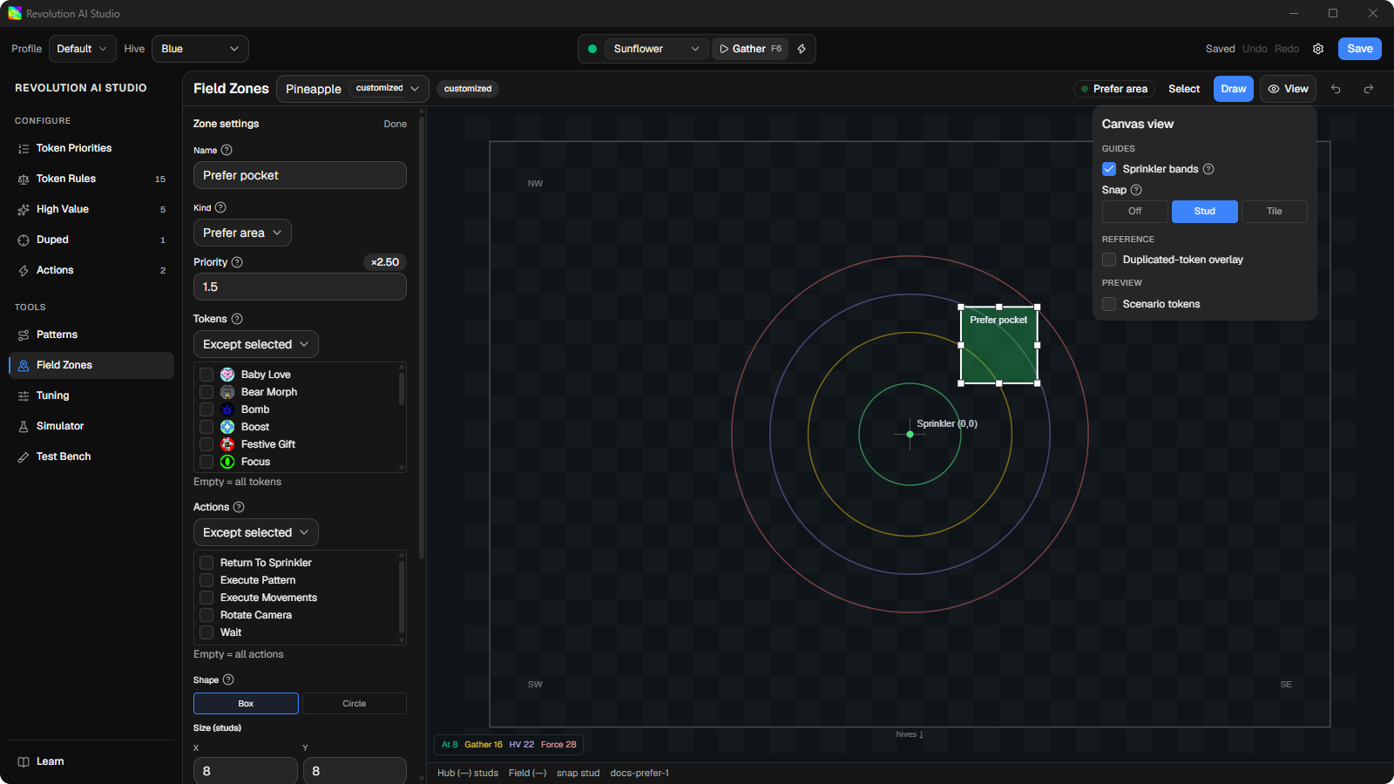
Task: Click the Festive Gift token icon
Action: tap(227, 444)
